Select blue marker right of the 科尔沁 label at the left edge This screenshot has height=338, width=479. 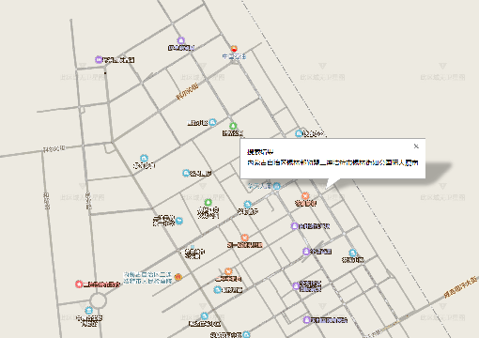tap(144, 158)
